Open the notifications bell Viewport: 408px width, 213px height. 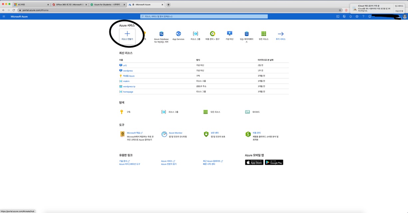[x=350, y=16]
